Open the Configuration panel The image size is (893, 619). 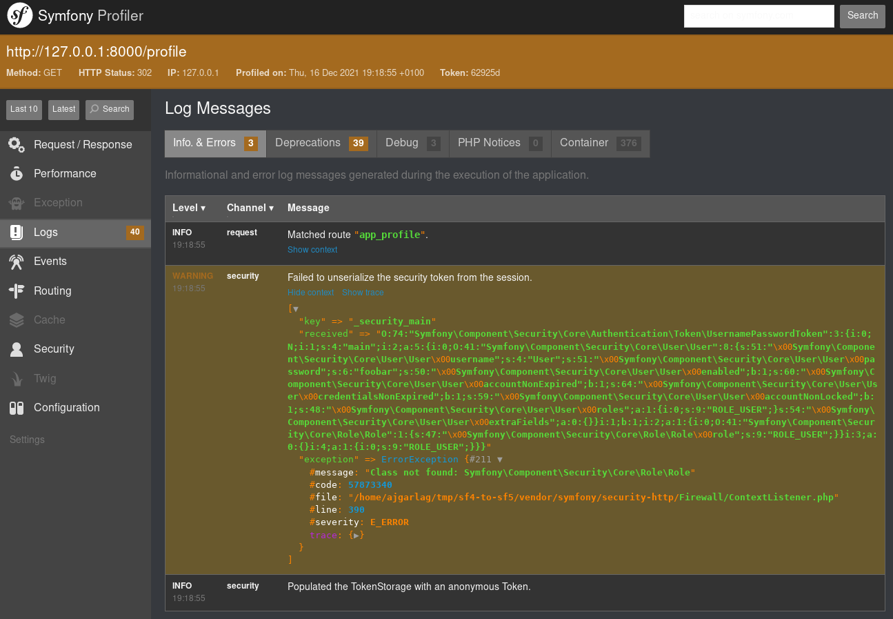(75, 408)
